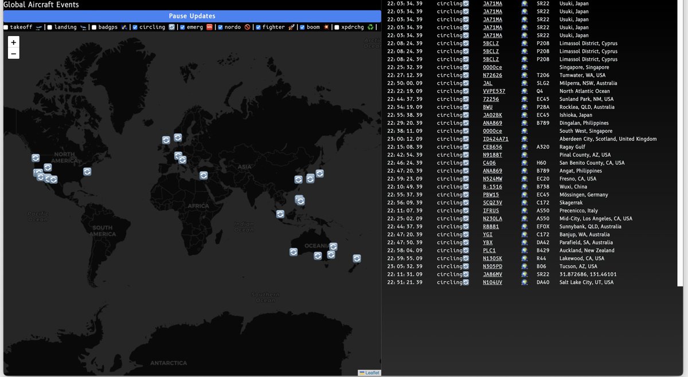Click the globe icon in the CEB656 row
Viewport: 688px width, 377px height.
[x=525, y=147]
